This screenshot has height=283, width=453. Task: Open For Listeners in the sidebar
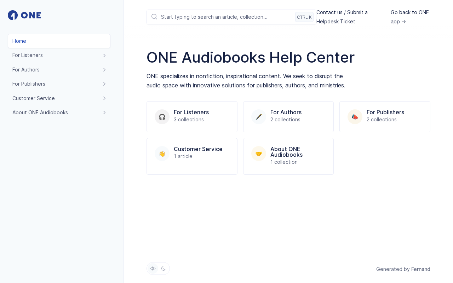click(x=59, y=55)
